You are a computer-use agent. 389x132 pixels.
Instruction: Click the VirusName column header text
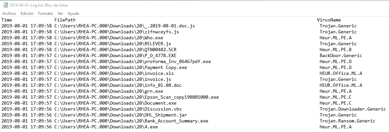point(329,20)
